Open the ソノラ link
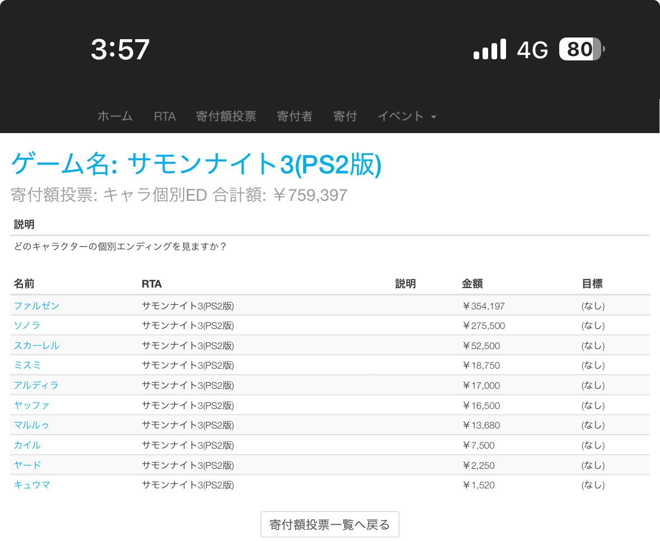This screenshot has height=541, width=660. 27,326
